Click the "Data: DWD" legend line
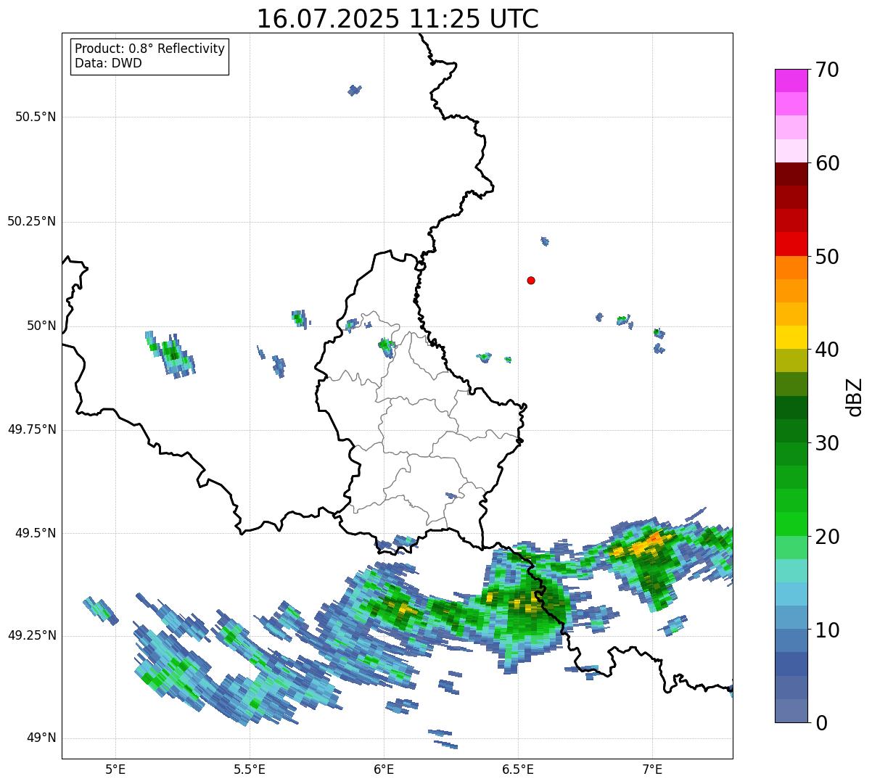872x784 pixels. click(x=108, y=63)
